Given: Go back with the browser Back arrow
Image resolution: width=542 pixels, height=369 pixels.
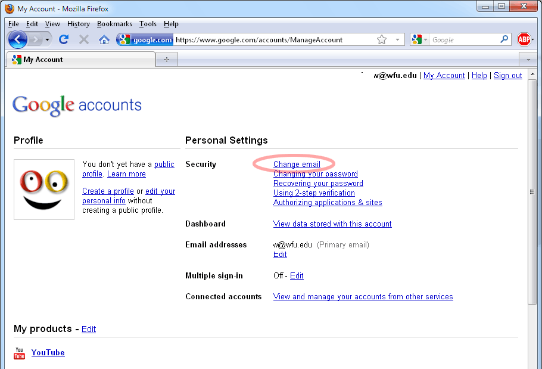Looking at the screenshot, I should point(17,39).
